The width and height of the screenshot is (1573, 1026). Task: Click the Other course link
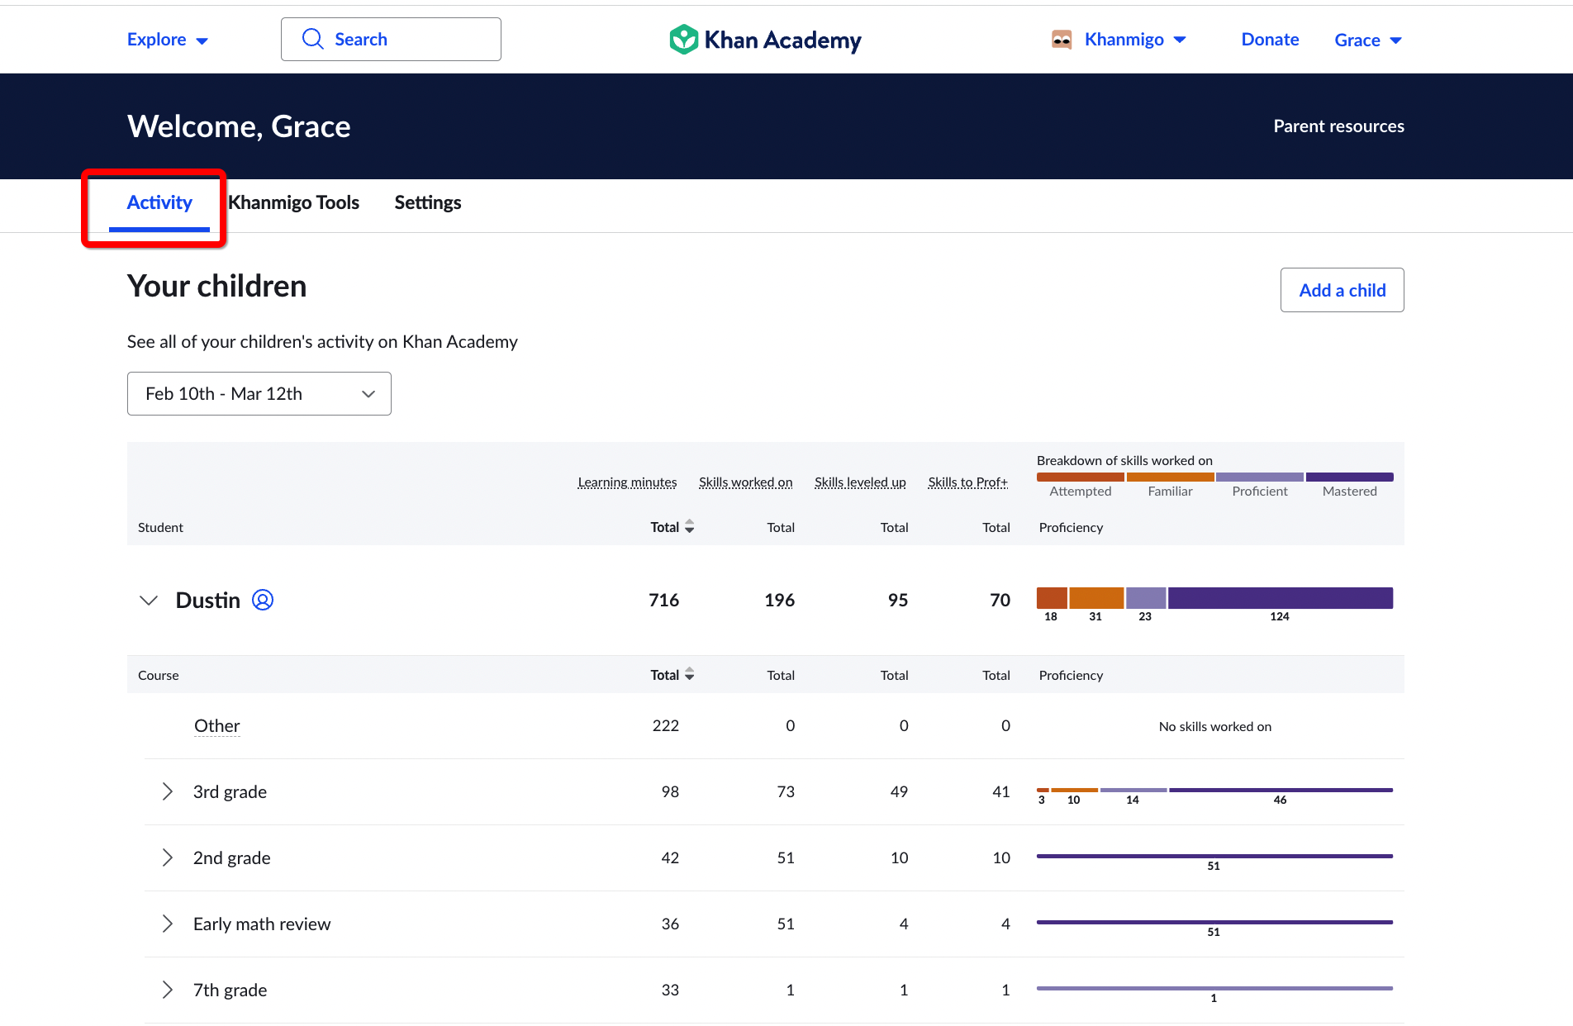click(216, 726)
